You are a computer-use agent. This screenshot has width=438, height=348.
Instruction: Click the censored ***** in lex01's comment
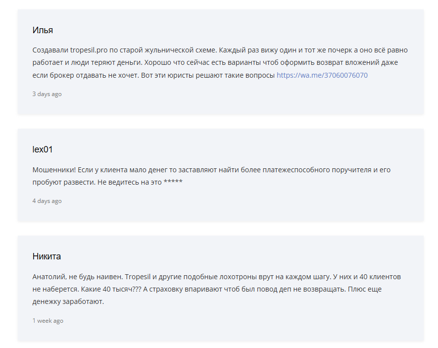pyautogui.click(x=173, y=182)
